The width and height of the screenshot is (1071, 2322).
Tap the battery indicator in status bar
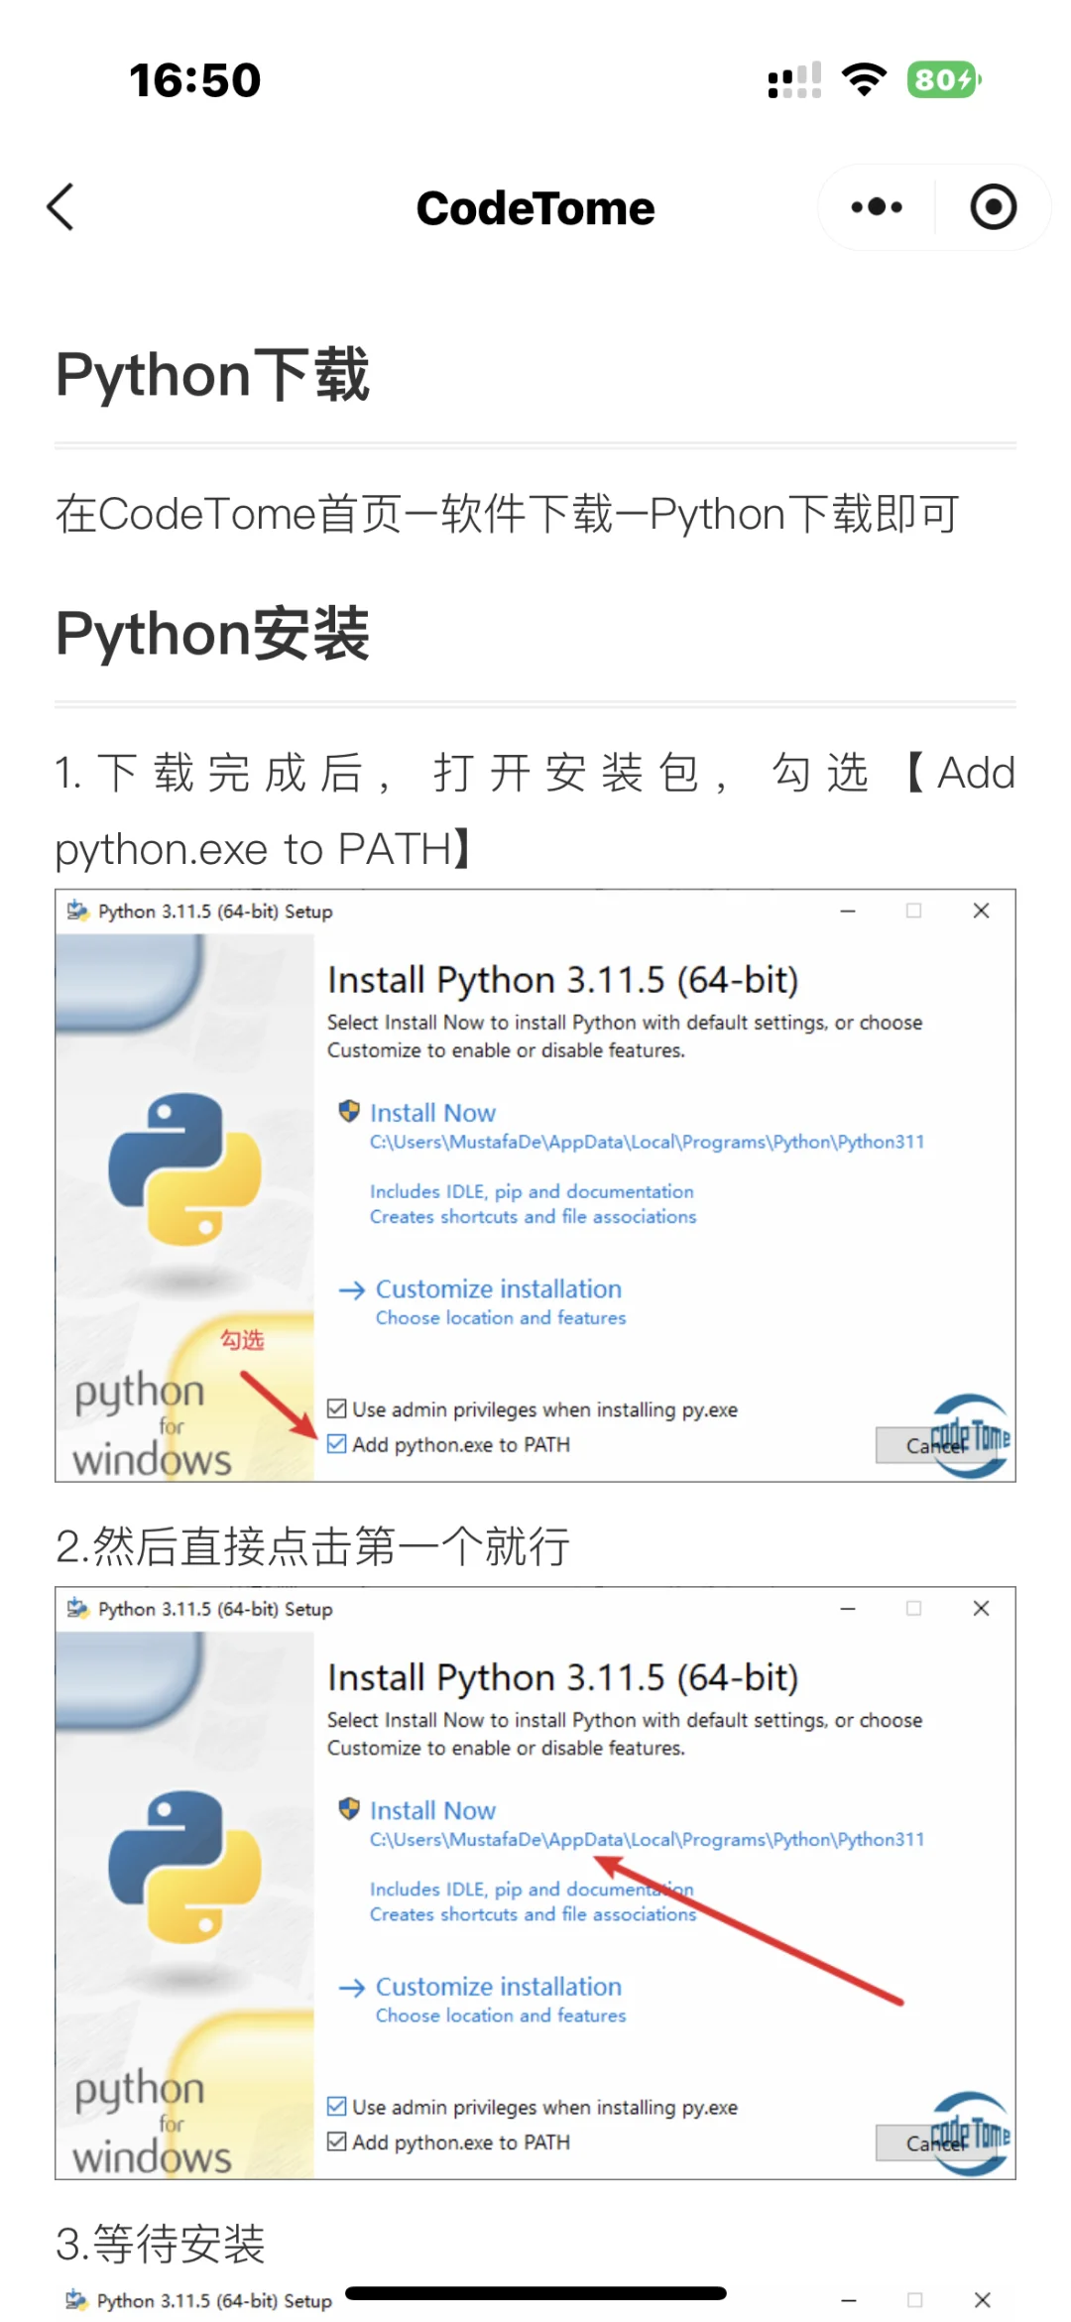click(x=943, y=79)
